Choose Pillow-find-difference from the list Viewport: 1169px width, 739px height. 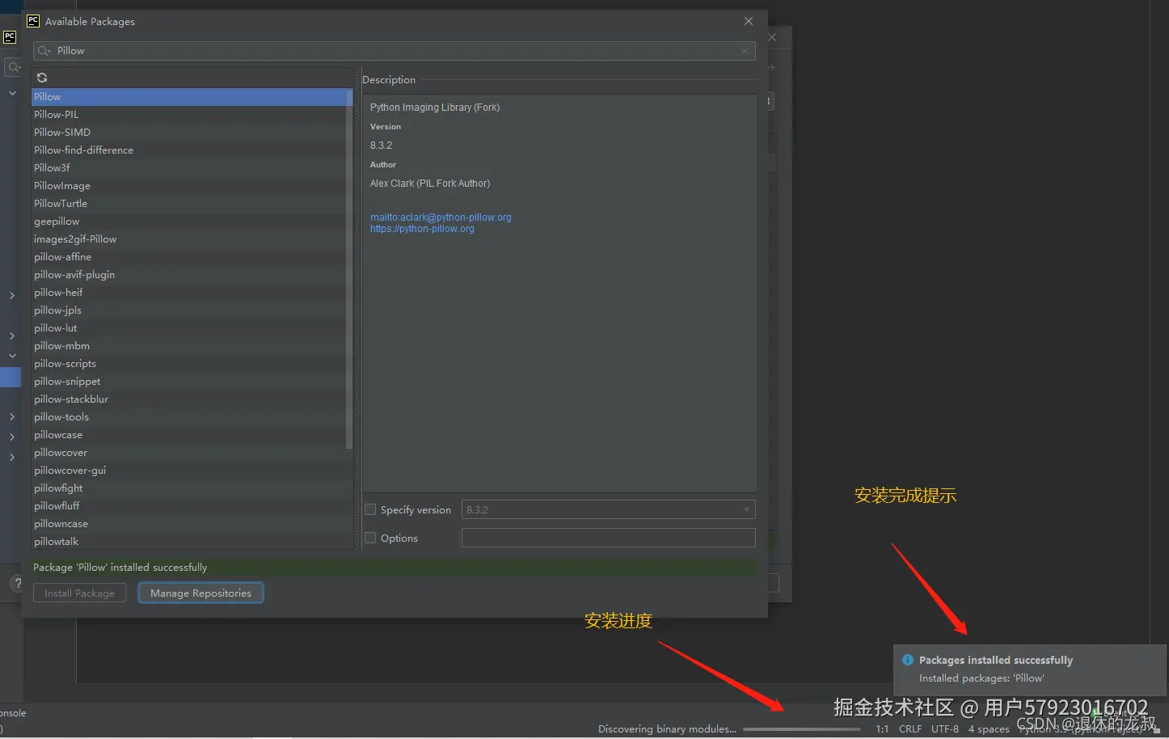click(189, 150)
